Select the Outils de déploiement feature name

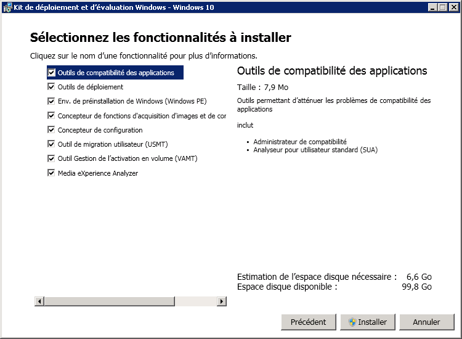click(91, 87)
